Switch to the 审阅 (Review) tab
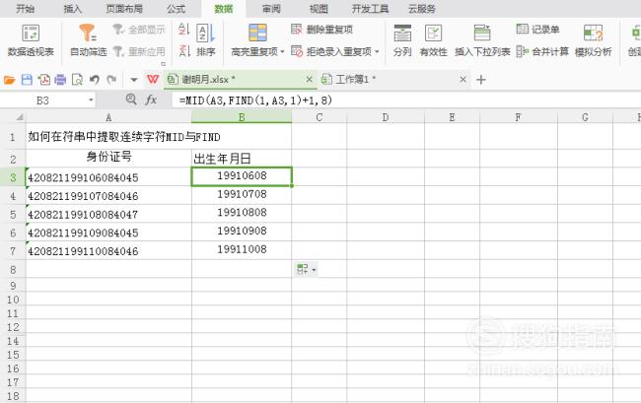This screenshot has height=403, width=641. coord(271,9)
